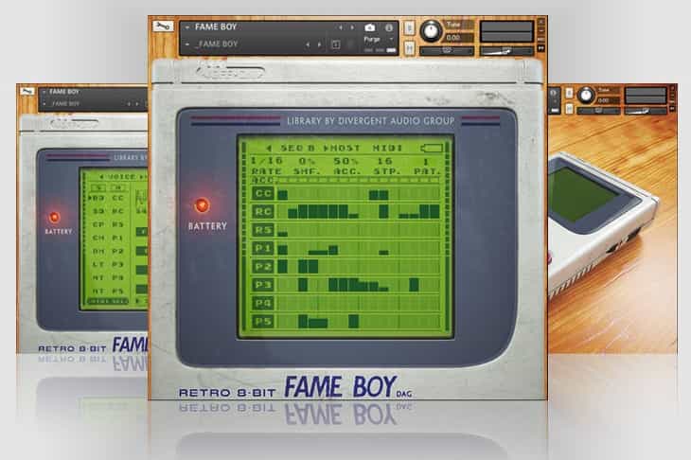Click the Tune value field 0.00
691x460 pixels.
(459, 38)
